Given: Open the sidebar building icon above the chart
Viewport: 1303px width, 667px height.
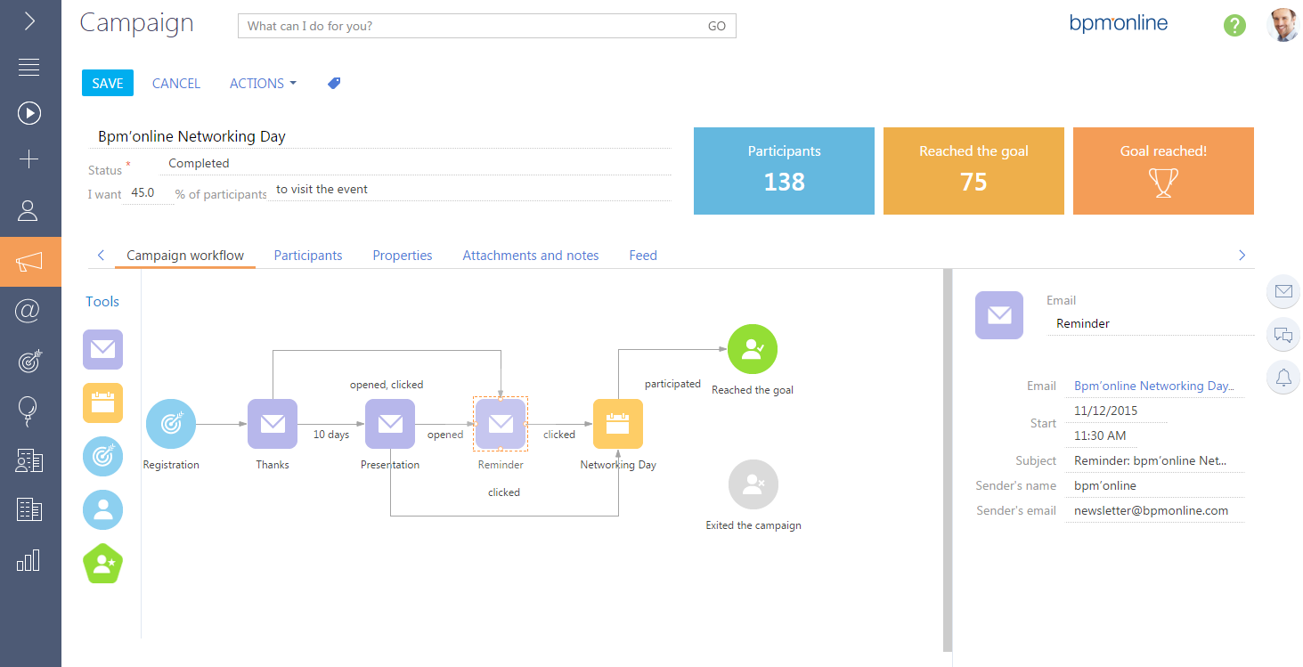Looking at the screenshot, I should pyautogui.click(x=29, y=509).
